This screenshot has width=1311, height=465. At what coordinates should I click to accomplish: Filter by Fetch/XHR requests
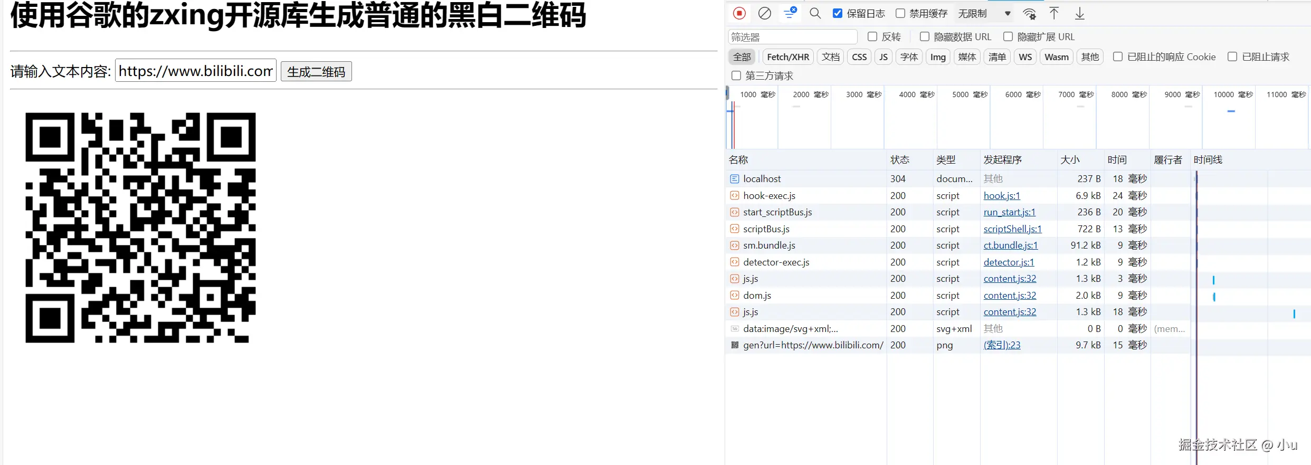(x=788, y=57)
